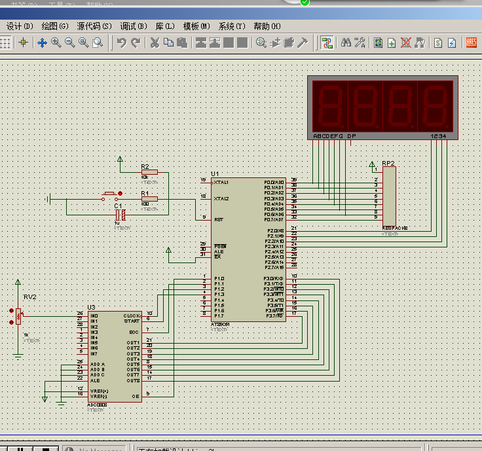This screenshot has height=451, width=482.
Task: Click the cut scissors icon
Action: pos(155,43)
